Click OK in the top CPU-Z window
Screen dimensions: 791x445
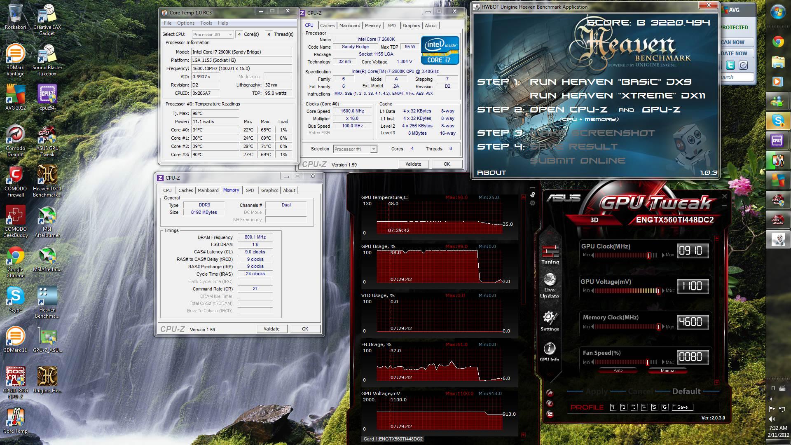447,164
